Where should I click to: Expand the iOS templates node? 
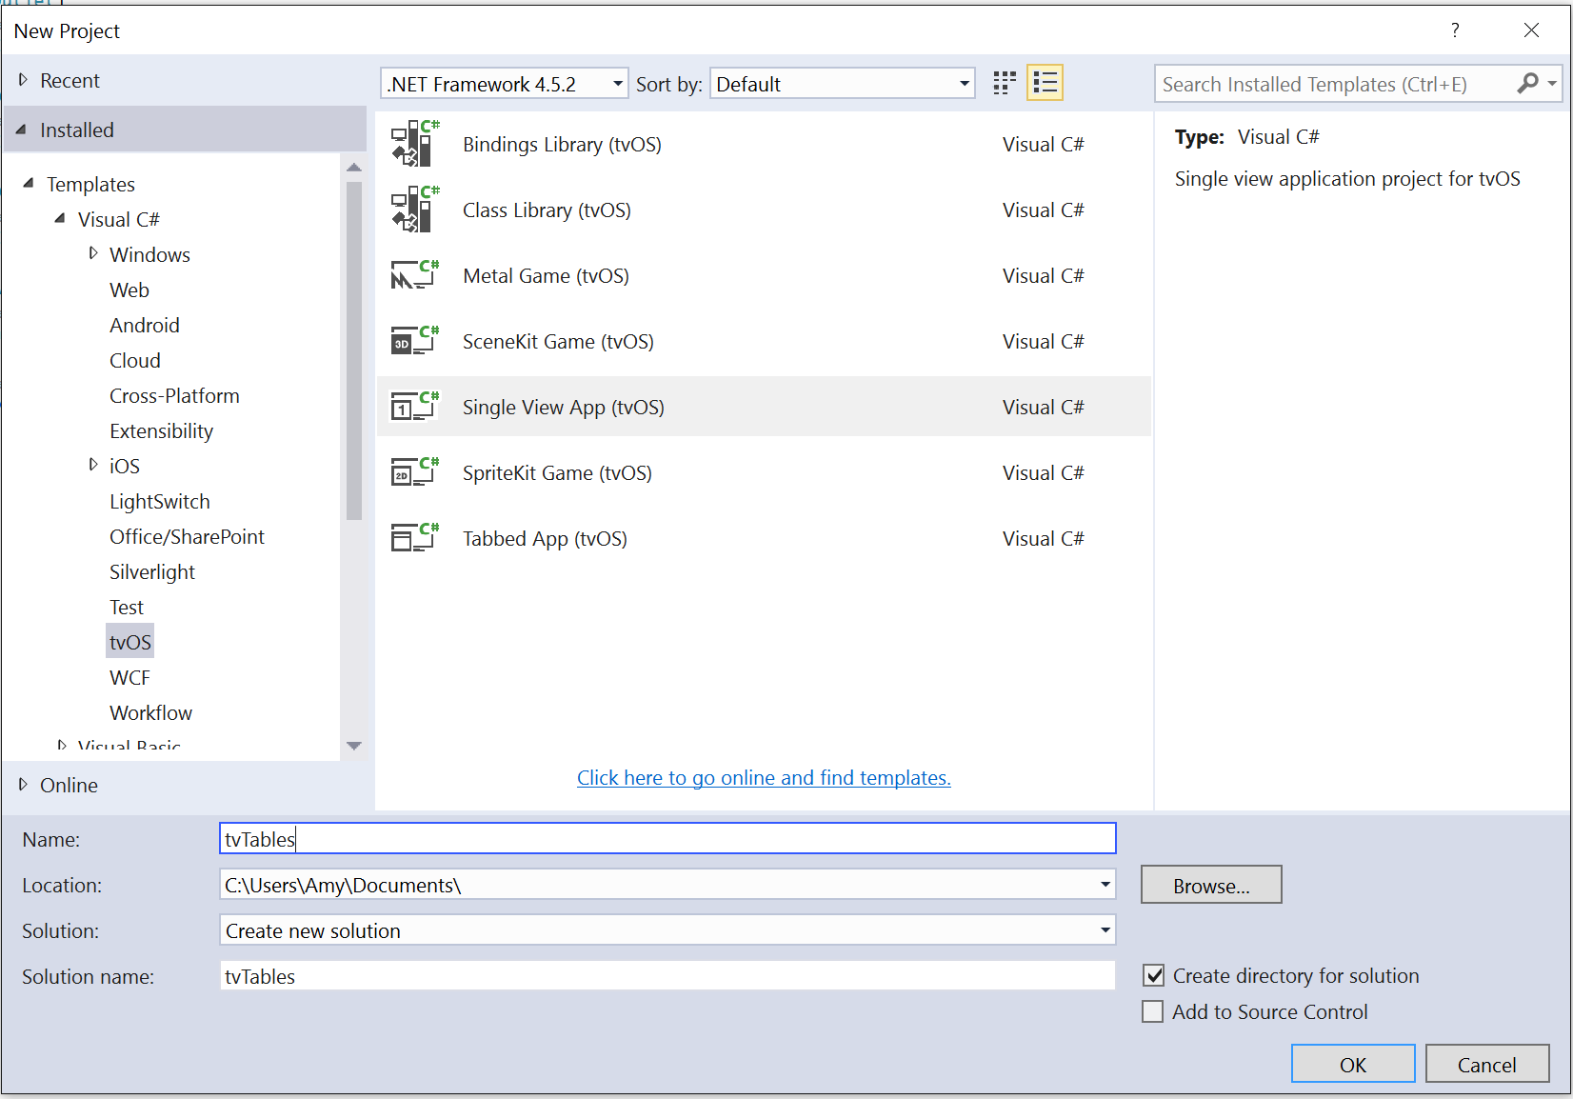click(92, 466)
